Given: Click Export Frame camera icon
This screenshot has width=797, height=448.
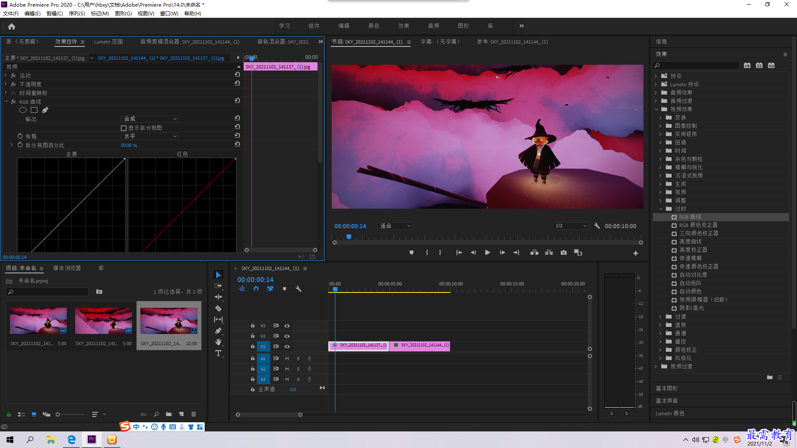Looking at the screenshot, I should click(x=564, y=253).
